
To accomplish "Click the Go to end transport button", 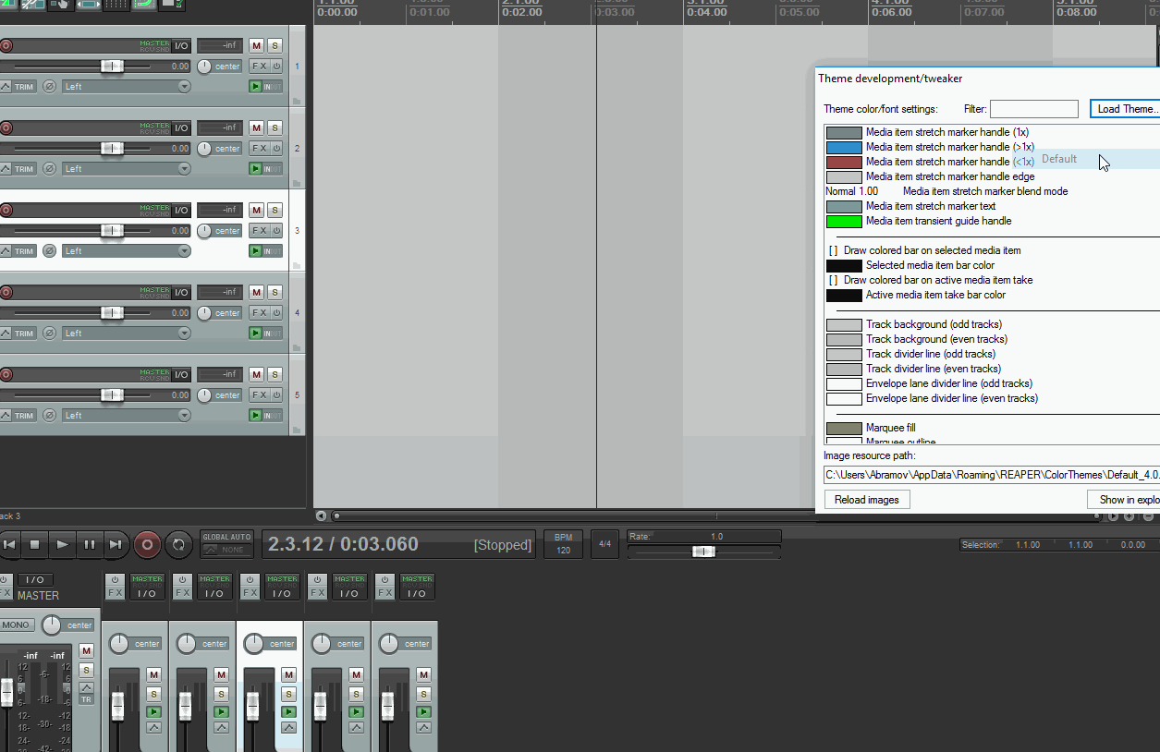I will [x=116, y=544].
